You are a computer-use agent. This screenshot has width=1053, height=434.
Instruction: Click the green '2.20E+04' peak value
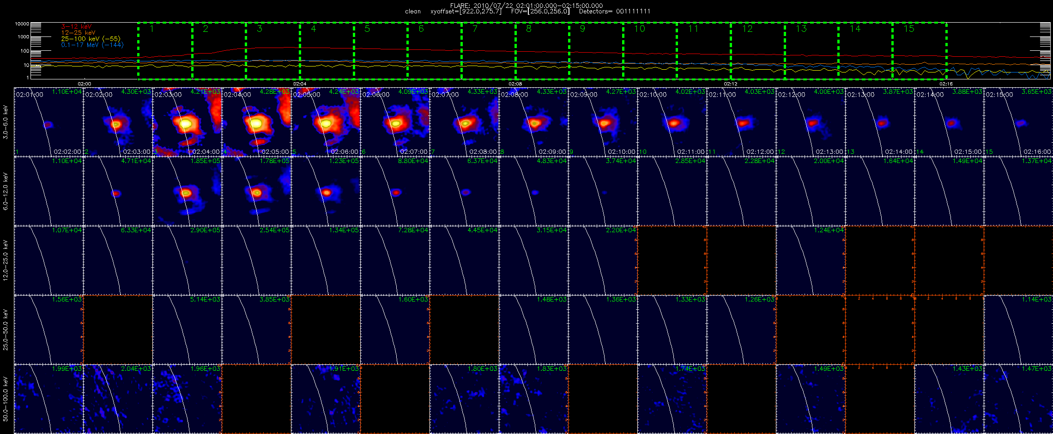[621, 230]
